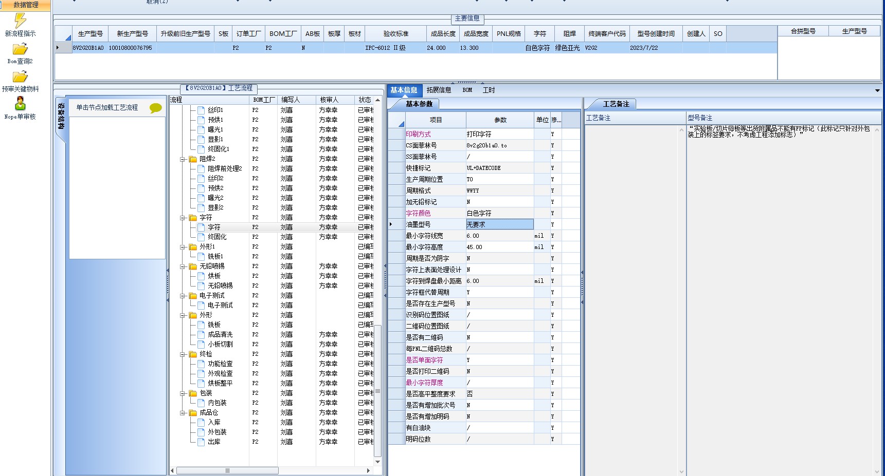Open the 数据管理 sidebar header

pos(26,5)
